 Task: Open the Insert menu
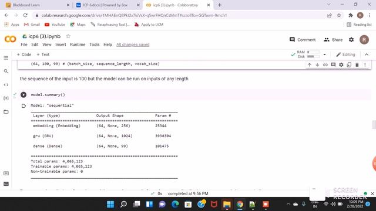(x=61, y=45)
